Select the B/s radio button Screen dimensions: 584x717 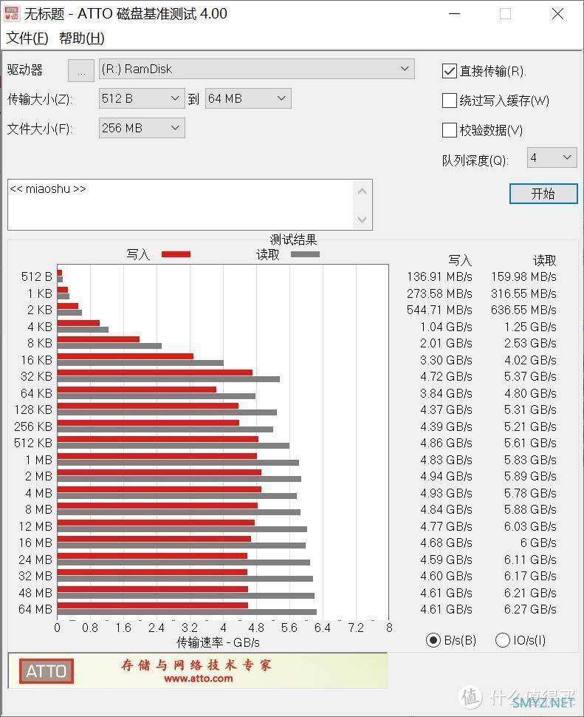433,640
